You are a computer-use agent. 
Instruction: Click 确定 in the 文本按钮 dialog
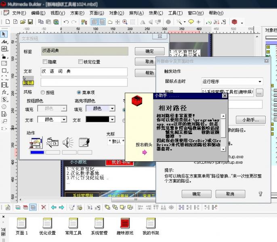point(150,51)
